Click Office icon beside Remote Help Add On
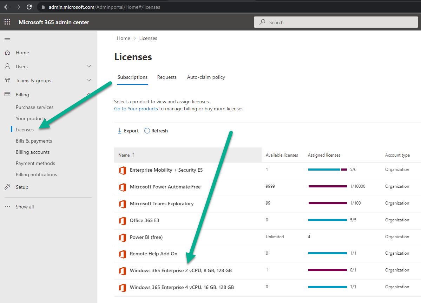The image size is (421, 303). pos(123,254)
